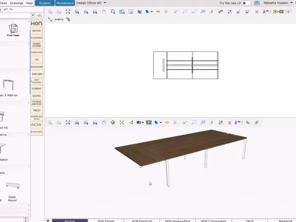The height and width of the screenshot is (222, 296).
Task: Select the NOW tab in HON sidebar
Action: pos(37,125)
